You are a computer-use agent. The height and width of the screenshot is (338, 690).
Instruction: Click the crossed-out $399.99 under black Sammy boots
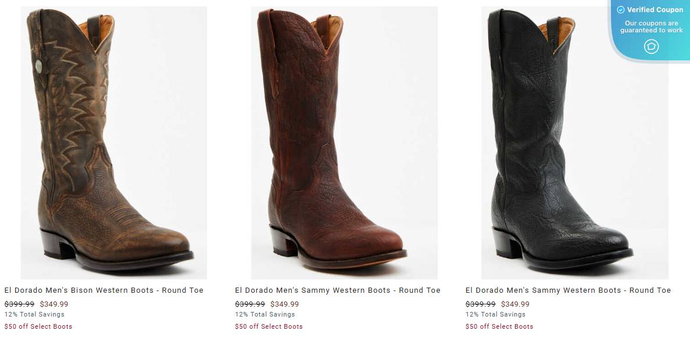click(x=481, y=303)
